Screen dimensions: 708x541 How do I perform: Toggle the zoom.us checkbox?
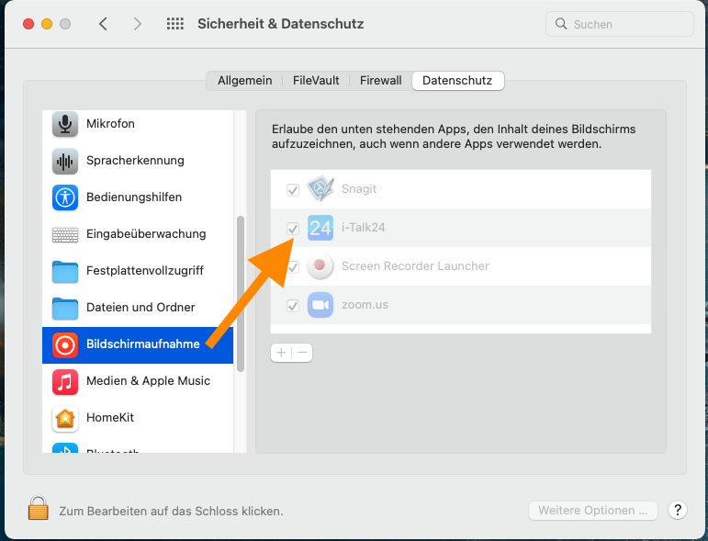tap(293, 306)
